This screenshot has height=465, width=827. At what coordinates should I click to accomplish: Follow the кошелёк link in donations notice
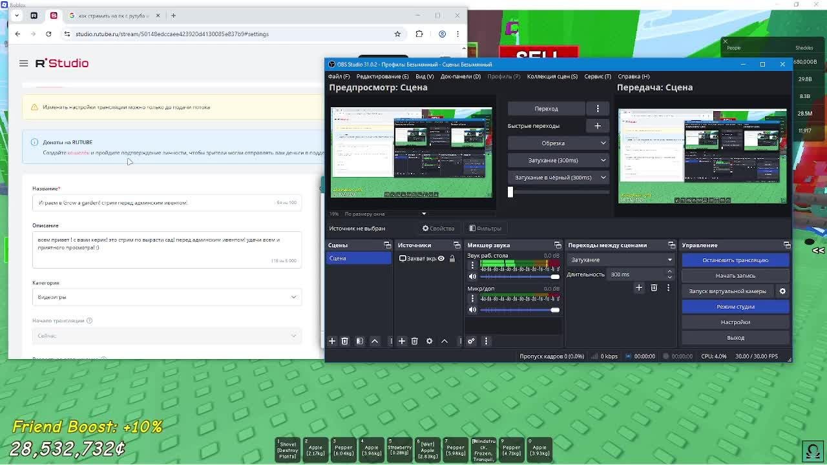pos(79,153)
